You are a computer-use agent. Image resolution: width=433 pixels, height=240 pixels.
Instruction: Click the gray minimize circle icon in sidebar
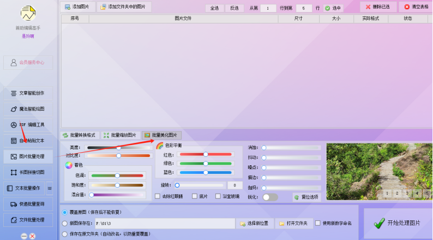24,236
